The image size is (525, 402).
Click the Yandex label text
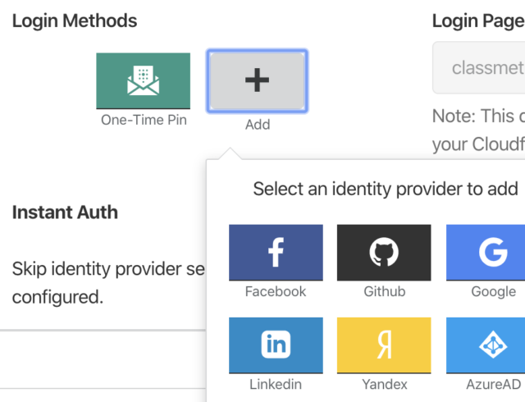[x=385, y=384]
